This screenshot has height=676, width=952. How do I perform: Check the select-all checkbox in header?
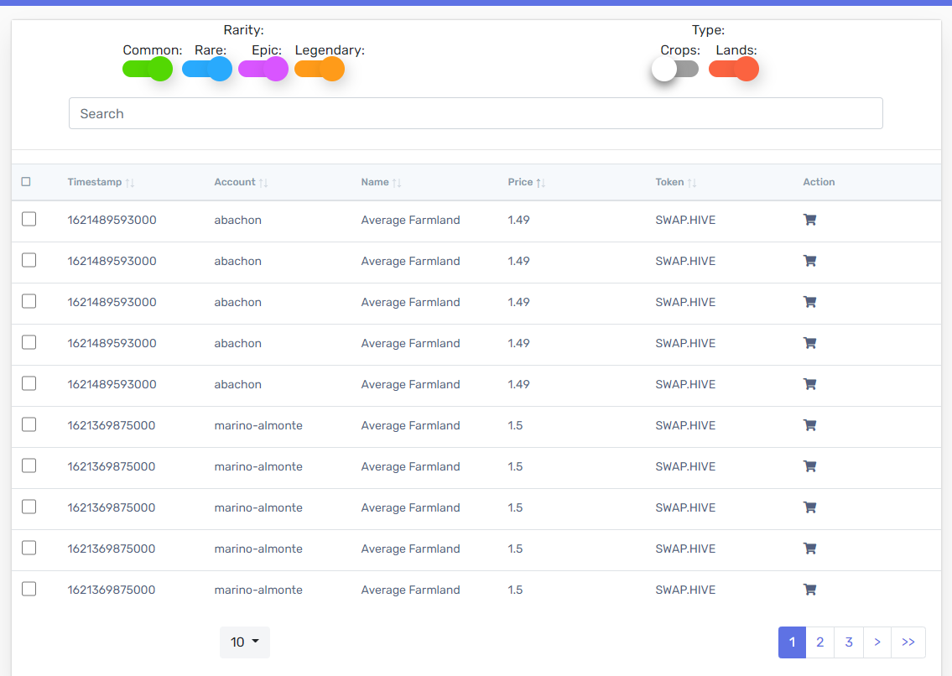tap(26, 182)
